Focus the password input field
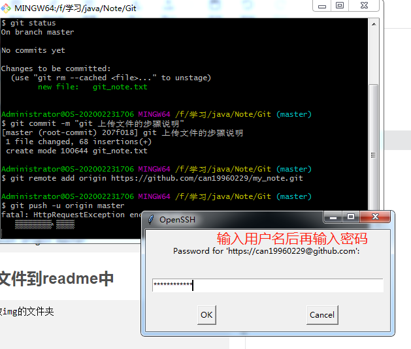This screenshot has width=411, height=349. click(x=268, y=285)
